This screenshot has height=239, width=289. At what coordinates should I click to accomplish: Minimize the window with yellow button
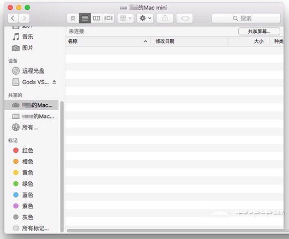point(19,8)
